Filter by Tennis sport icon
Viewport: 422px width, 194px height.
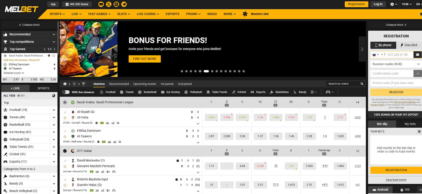point(122,92)
